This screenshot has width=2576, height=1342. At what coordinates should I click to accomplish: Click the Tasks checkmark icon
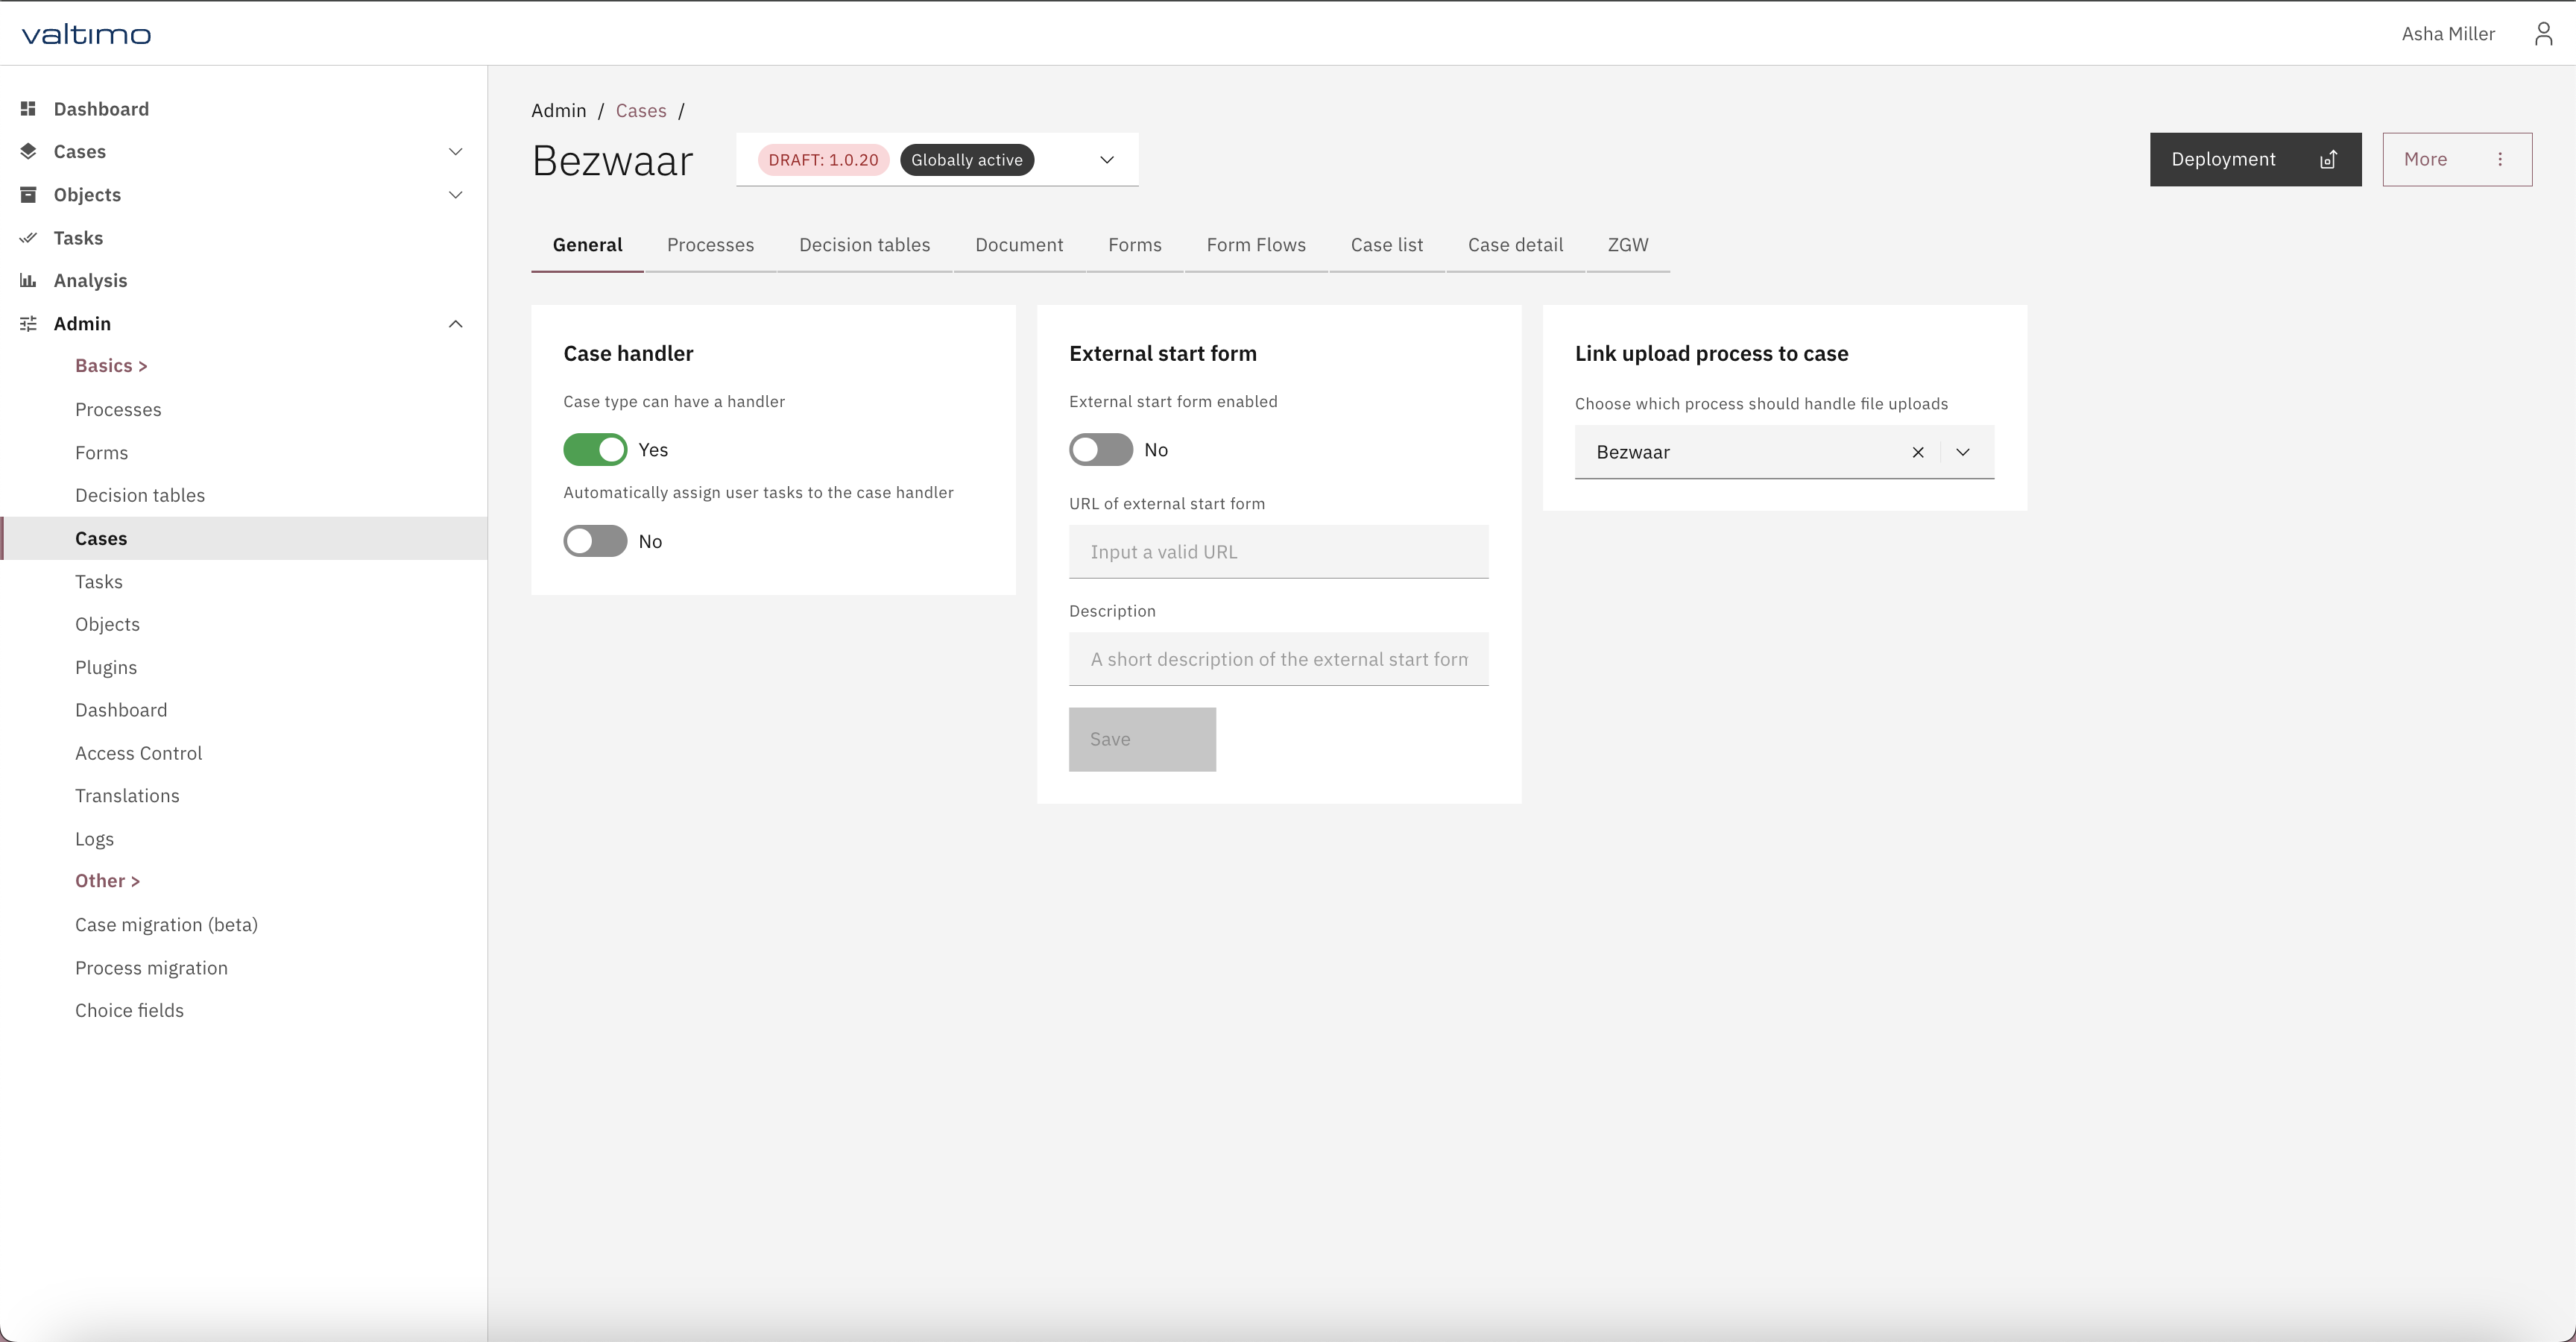tap(28, 238)
